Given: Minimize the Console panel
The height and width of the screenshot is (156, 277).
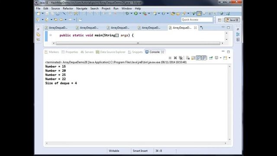Looking at the screenshot, I should pyautogui.click(x=223, y=52).
